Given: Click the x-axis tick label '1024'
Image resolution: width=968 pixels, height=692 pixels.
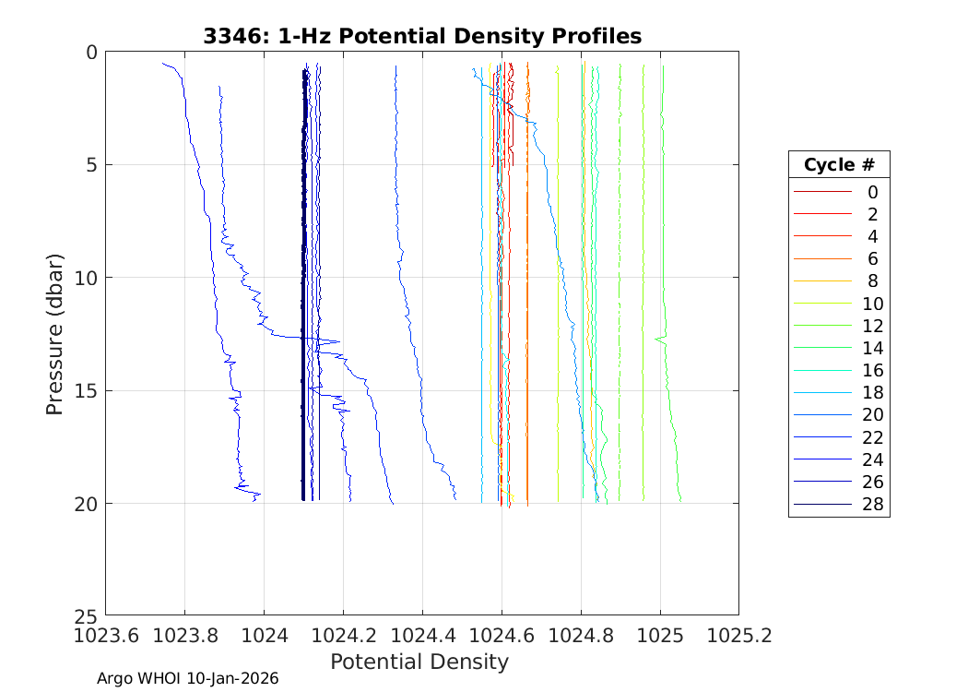Looking at the screenshot, I should click(x=264, y=636).
